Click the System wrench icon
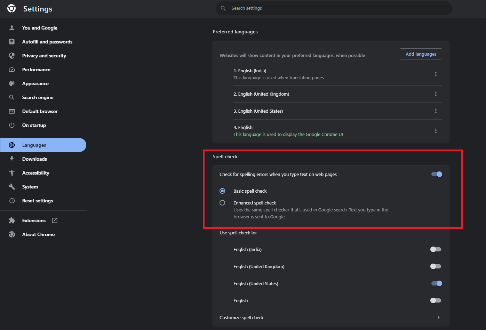Viewport: 486px width, 330px height. coord(12,187)
